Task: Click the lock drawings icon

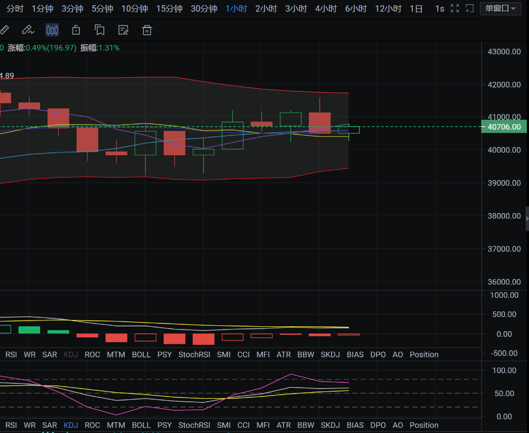Action: pyautogui.click(x=76, y=30)
